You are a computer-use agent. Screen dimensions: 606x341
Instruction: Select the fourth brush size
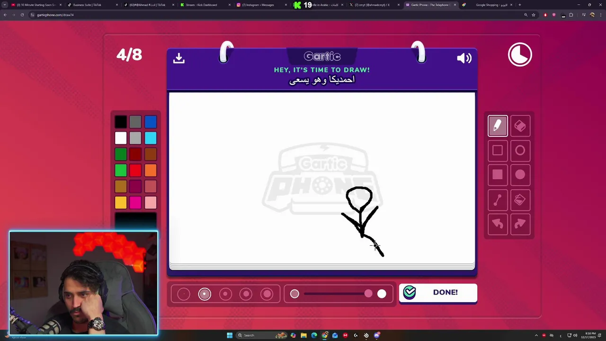[246, 294]
